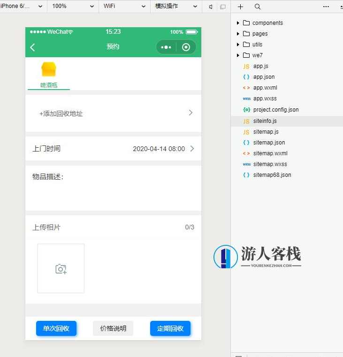Select the 2020-04-14 08:00 time value
This screenshot has height=357, width=343.
(159, 149)
